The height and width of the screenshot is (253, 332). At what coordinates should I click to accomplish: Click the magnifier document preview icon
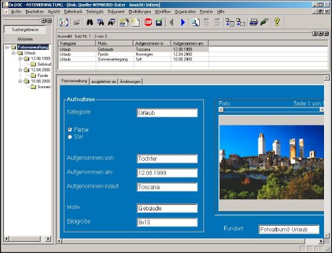coord(195,23)
